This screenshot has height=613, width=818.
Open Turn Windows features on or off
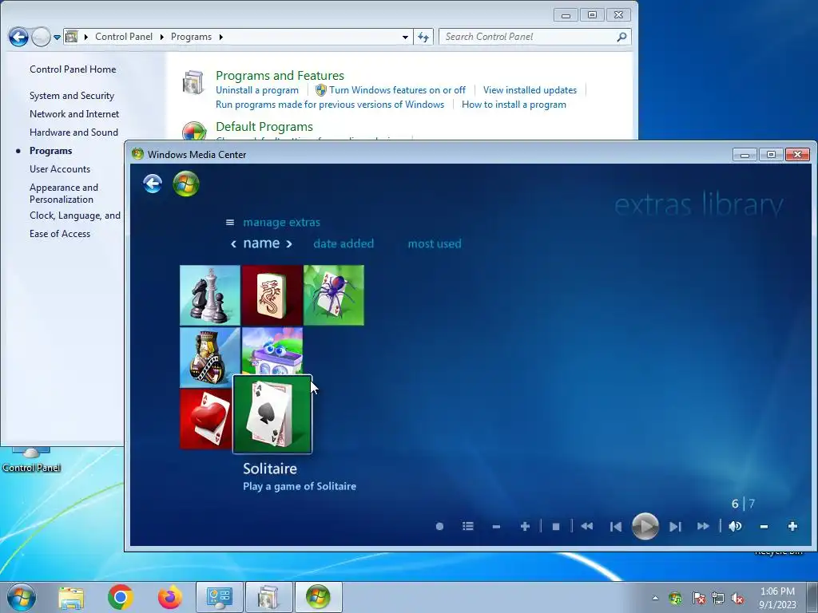coord(397,90)
